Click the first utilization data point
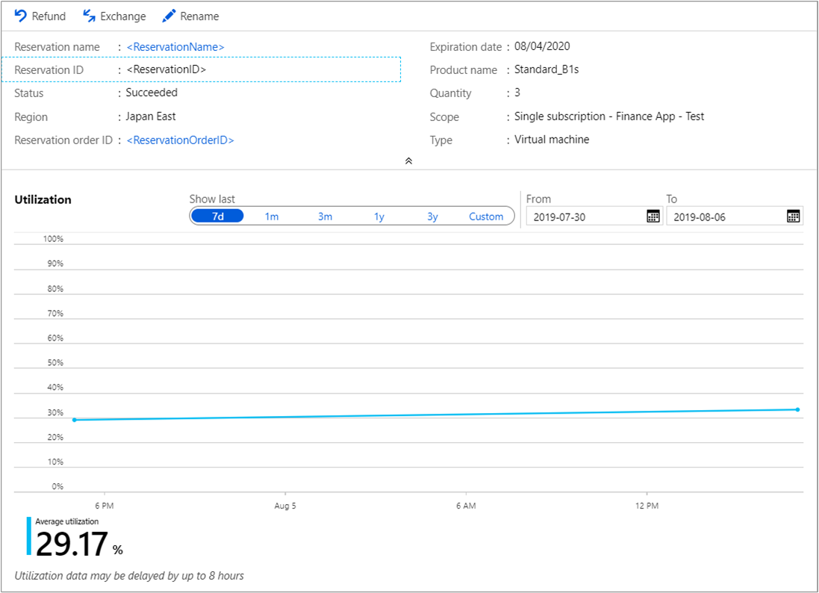This screenshot has height=593, width=819. (x=74, y=420)
